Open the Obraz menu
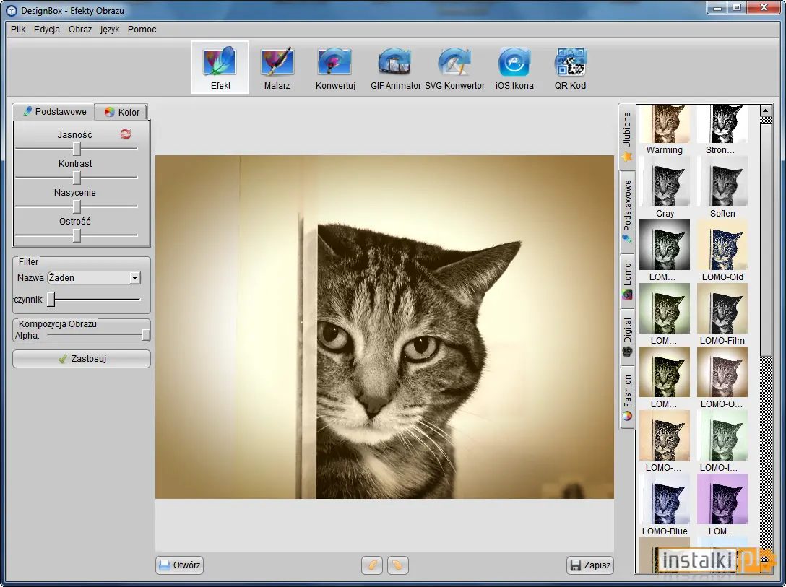This screenshot has width=786, height=587. coord(80,29)
